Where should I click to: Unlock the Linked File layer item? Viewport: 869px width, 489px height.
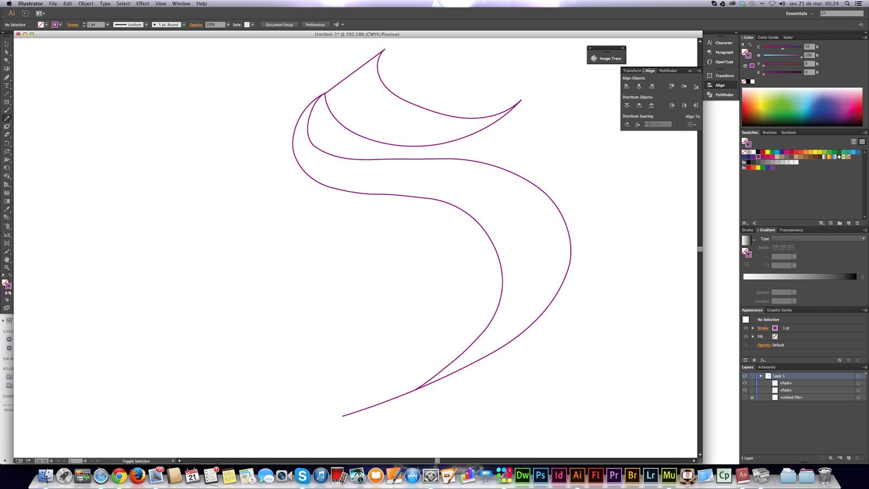tap(752, 398)
